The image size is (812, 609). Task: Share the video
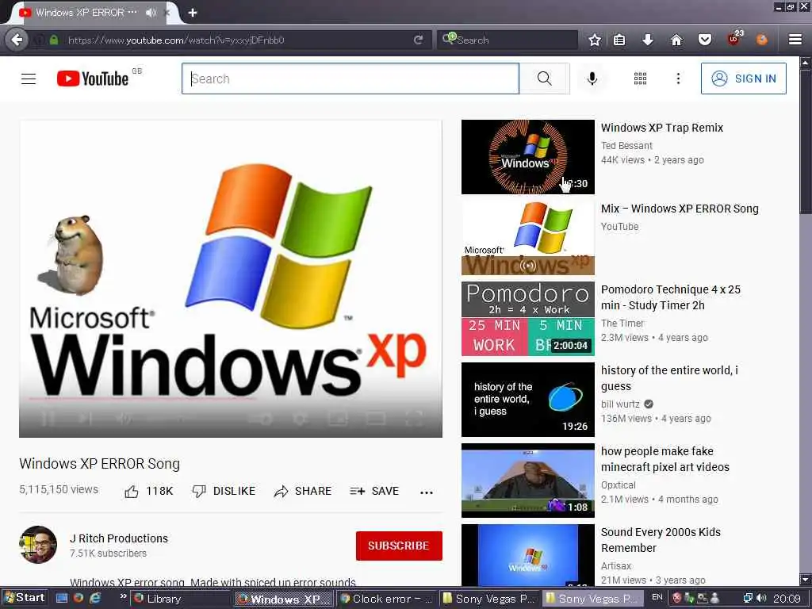302,491
